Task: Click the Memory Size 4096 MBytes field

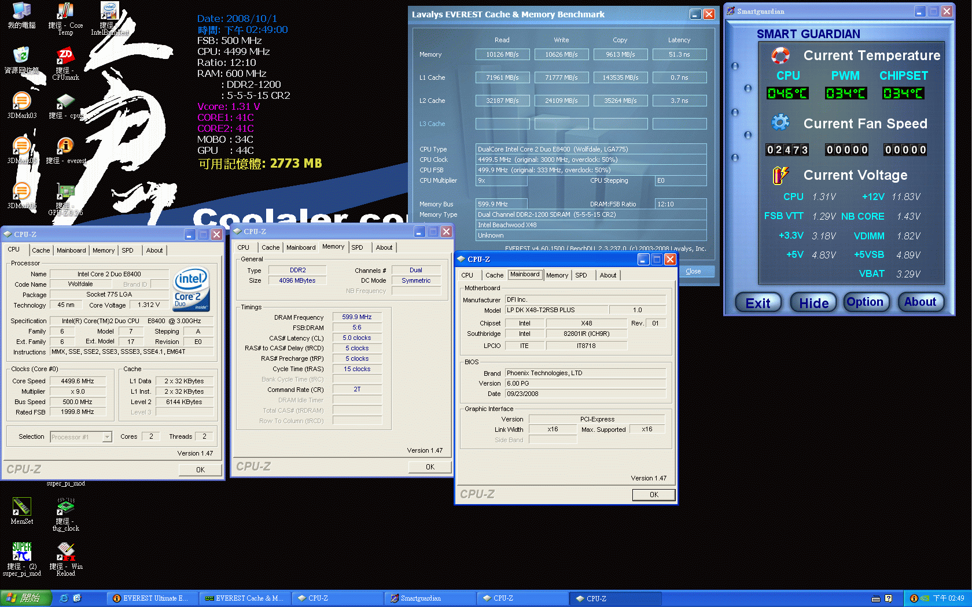Action: click(x=297, y=280)
